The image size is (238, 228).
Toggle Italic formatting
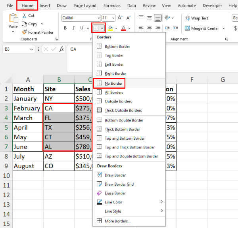tap(74, 28)
